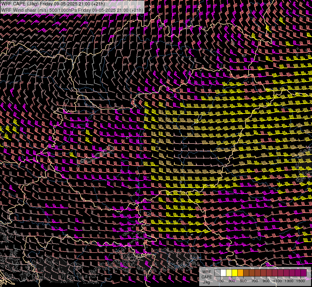This screenshot has width=312, height=287.
Task: Click the legend value 900
Action: coord(266,281)
